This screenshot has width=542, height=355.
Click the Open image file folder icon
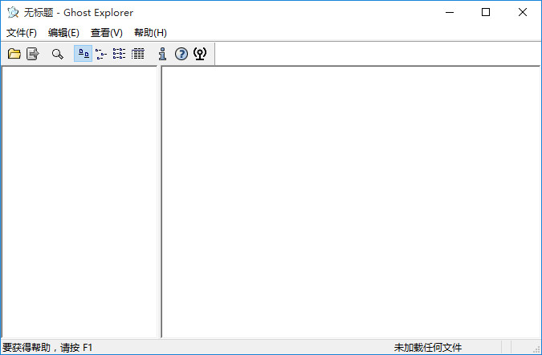14,54
